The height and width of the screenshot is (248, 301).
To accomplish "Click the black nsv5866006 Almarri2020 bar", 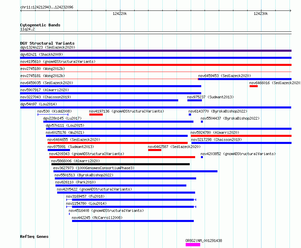I will pyautogui.click(x=120, y=164).
